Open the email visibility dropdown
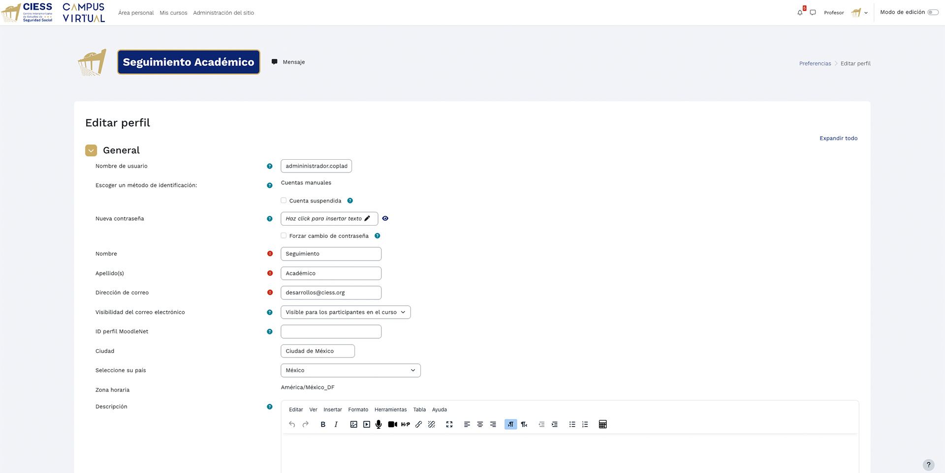This screenshot has height=473, width=945. click(x=345, y=312)
